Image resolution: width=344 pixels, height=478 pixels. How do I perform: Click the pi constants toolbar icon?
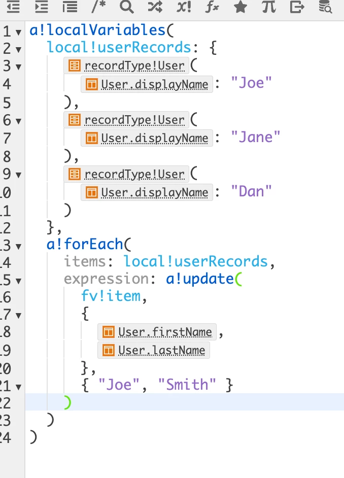point(269,7)
